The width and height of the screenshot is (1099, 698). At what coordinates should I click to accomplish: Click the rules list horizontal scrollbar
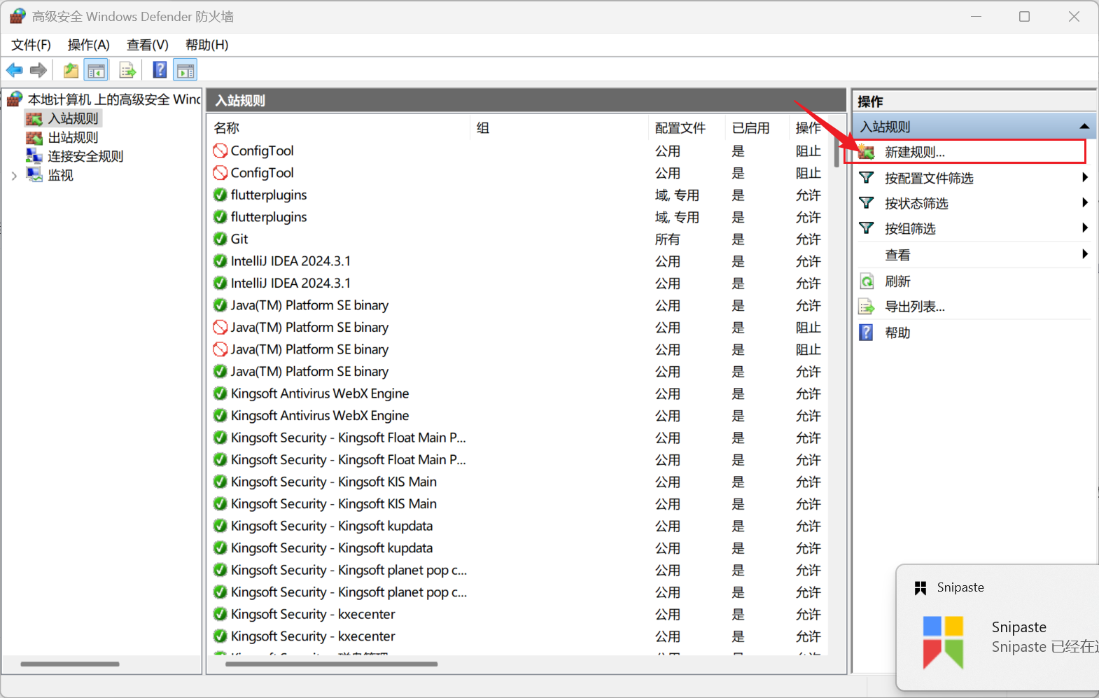[x=332, y=664]
